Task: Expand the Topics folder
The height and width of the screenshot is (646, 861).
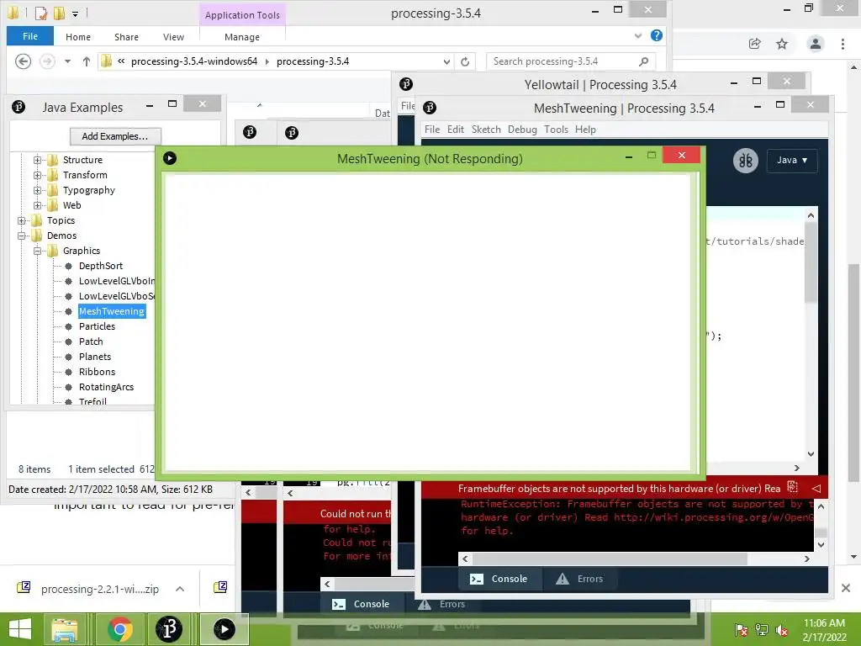Action: (21, 220)
